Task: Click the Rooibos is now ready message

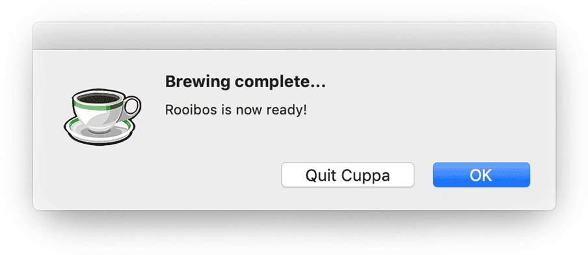Action: click(x=236, y=110)
